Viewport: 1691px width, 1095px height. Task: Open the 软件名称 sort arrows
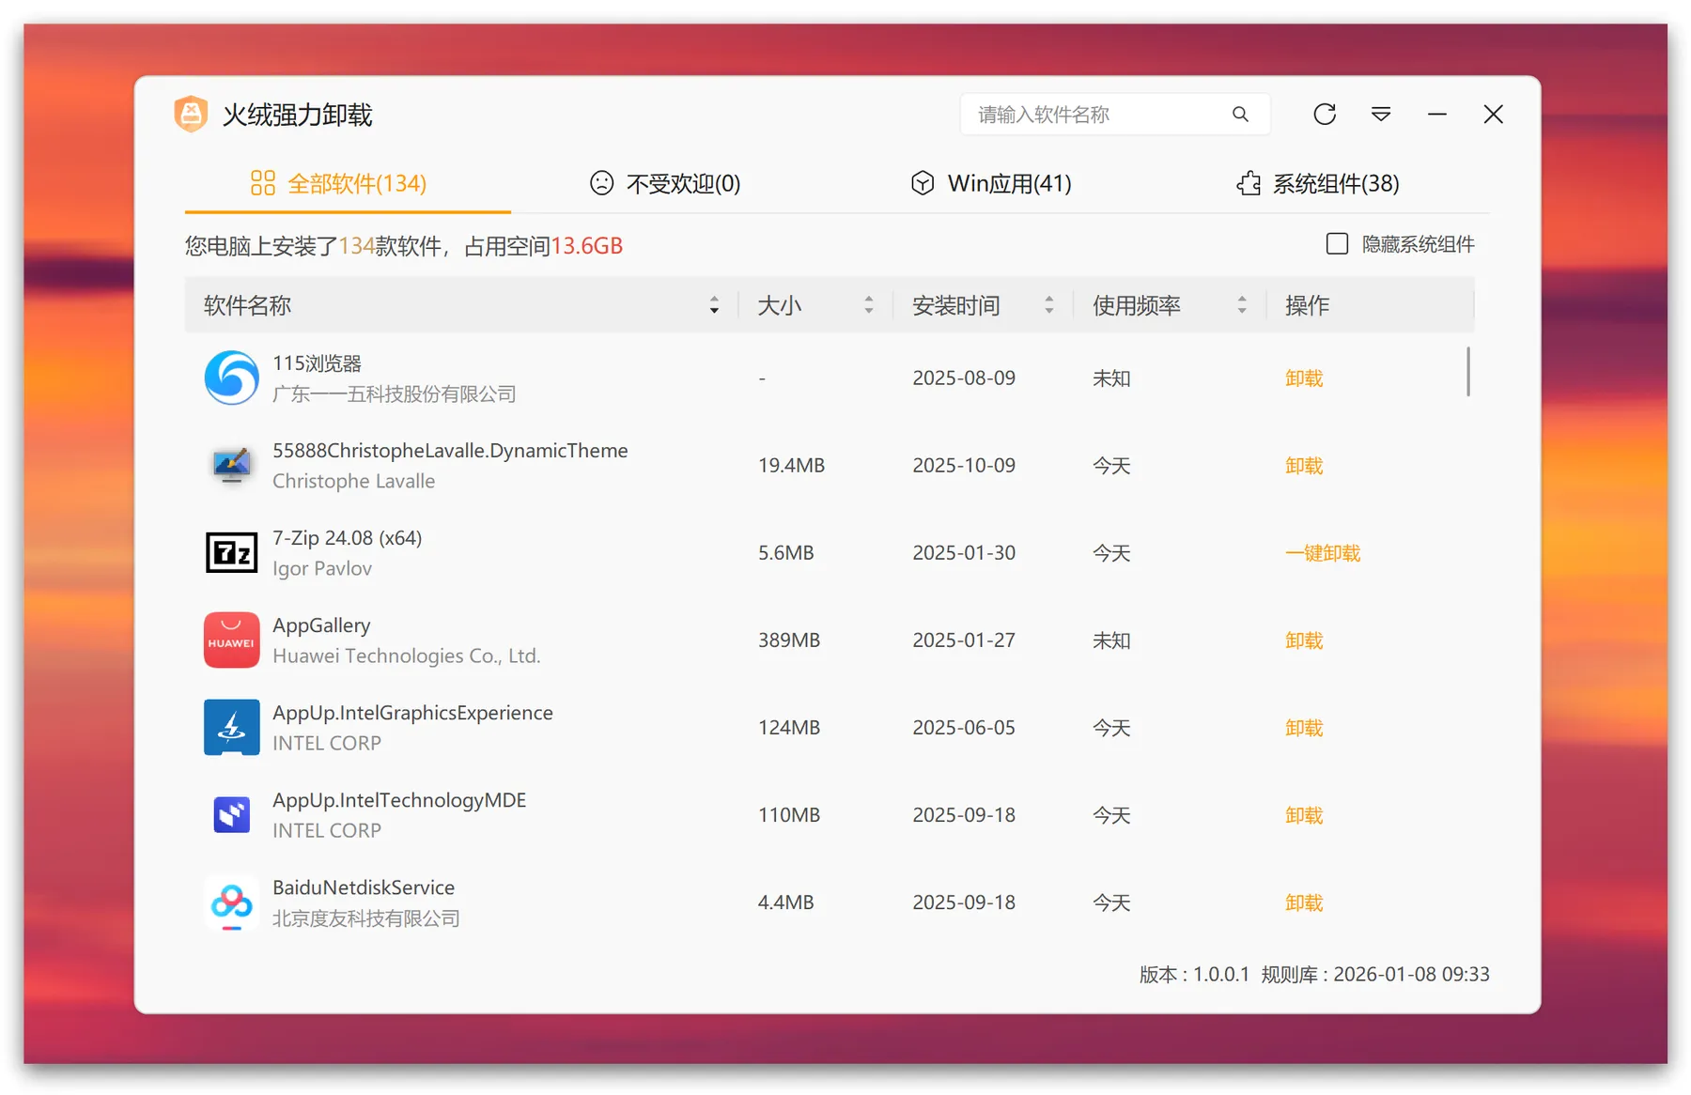pyautogui.click(x=714, y=304)
